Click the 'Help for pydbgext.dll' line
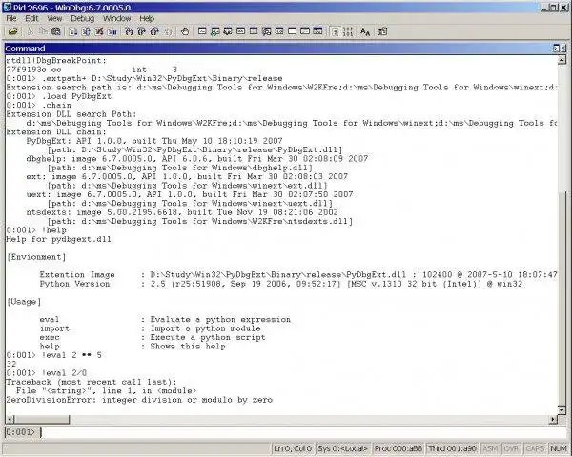The image size is (572, 457). click(59, 239)
